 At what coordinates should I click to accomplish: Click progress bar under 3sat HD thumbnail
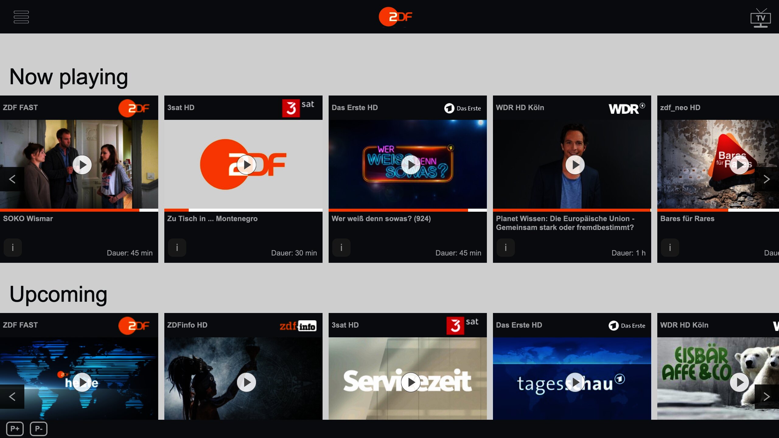tap(243, 210)
